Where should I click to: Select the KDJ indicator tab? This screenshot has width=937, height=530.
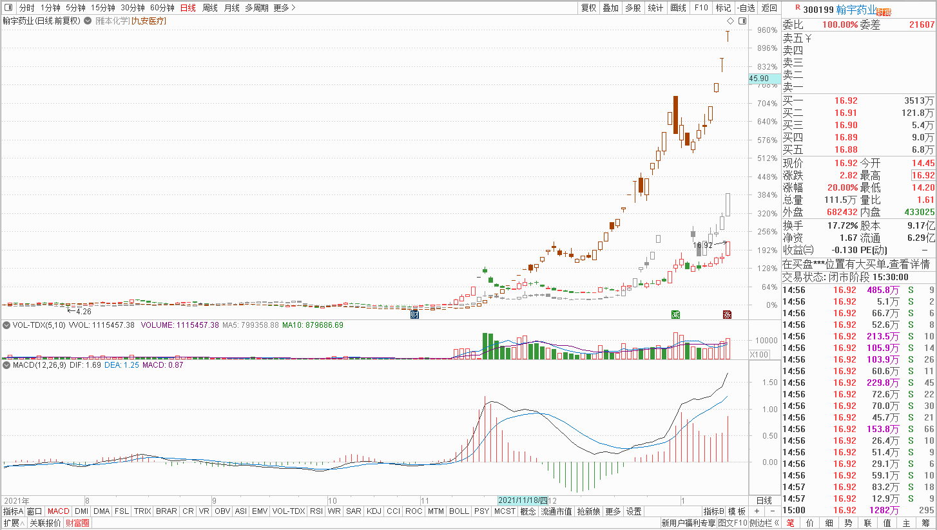tap(374, 511)
